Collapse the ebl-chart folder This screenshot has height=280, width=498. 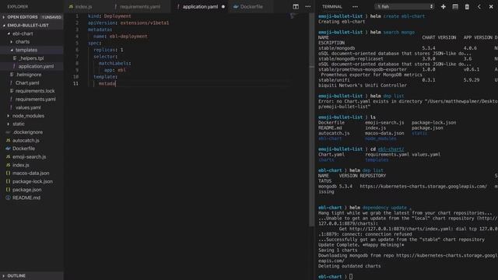coord(23,33)
